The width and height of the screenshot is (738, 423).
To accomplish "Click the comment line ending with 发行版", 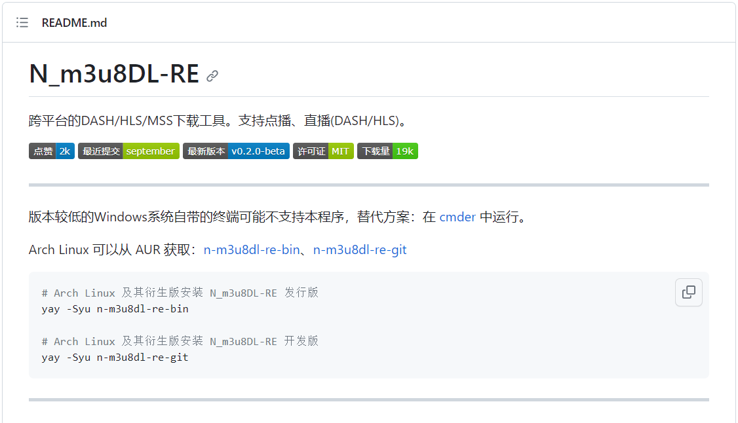I will click(180, 293).
